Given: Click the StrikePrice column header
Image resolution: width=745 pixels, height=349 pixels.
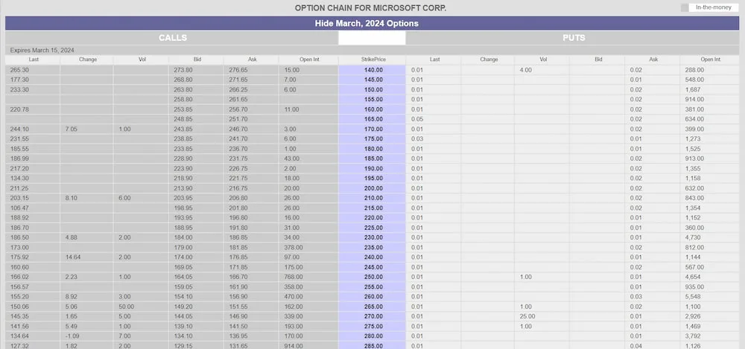Looking at the screenshot, I should 372,60.
